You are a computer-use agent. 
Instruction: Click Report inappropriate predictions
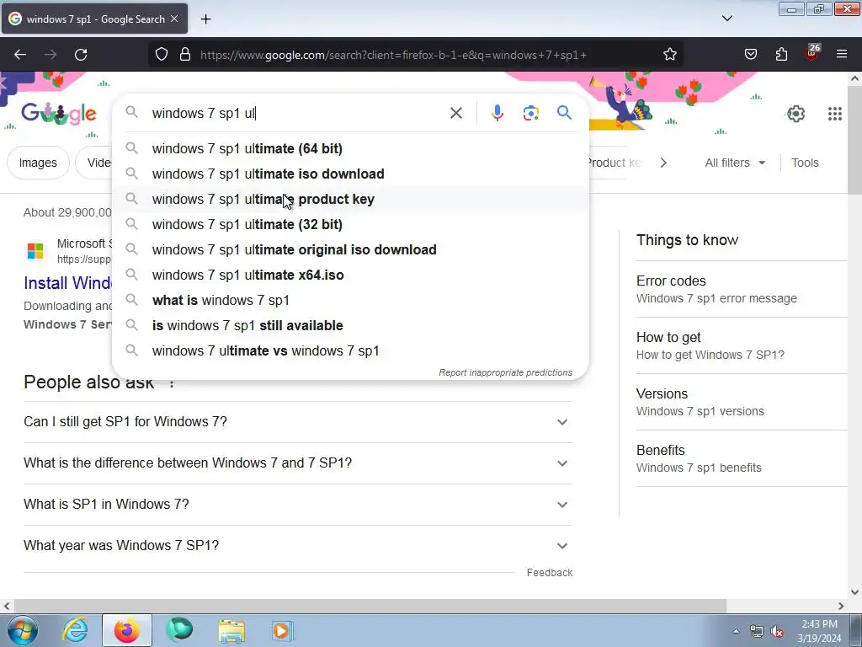coord(505,372)
